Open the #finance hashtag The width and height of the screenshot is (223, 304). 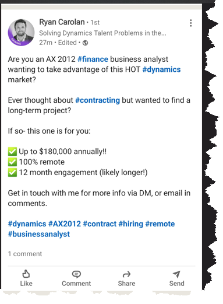click(x=93, y=59)
